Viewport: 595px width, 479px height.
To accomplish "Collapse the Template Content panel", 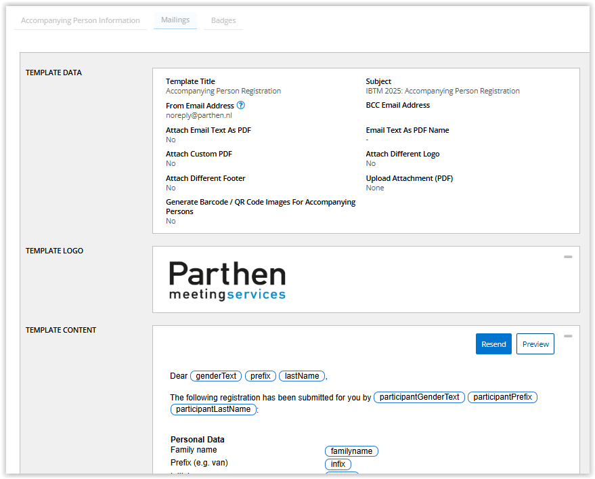I will click(x=568, y=336).
